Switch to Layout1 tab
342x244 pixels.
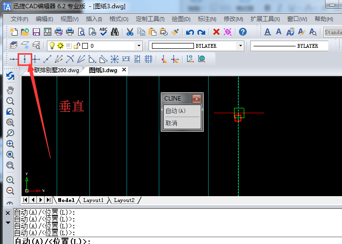coord(93,200)
